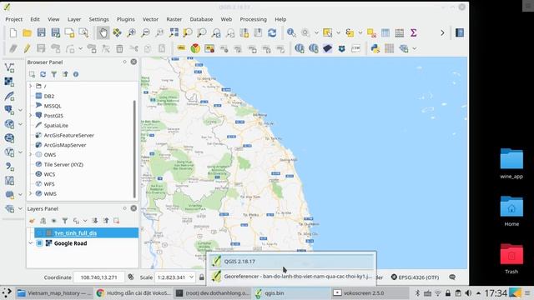This screenshot has height=300, width=534.
Task: Switch to the Georeferencer window in popup
Action: coord(292,276)
